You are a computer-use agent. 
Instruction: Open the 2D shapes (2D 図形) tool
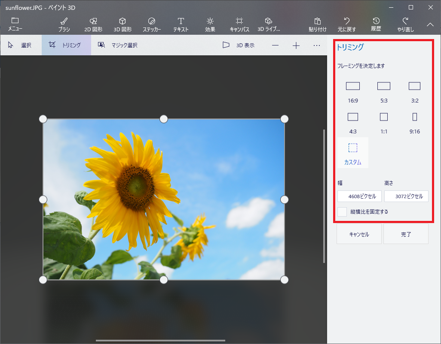[93, 24]
